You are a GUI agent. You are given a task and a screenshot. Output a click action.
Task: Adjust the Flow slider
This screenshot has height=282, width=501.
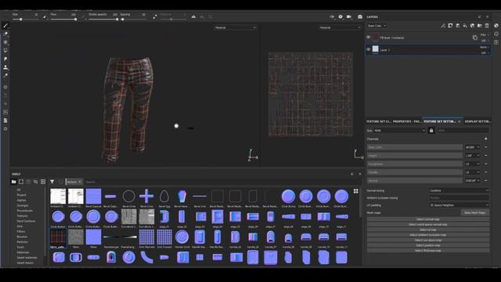[x=64, y=20]
